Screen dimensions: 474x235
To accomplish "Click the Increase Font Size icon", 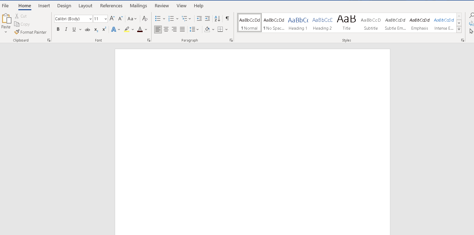I will [112, 19].
